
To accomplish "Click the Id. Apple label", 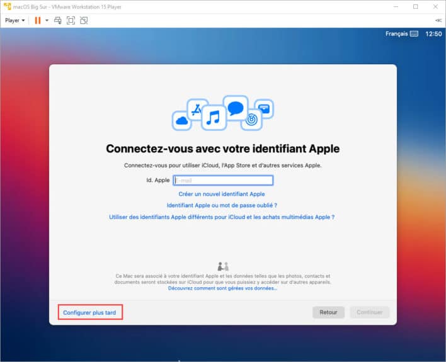I will pos(158,180).
